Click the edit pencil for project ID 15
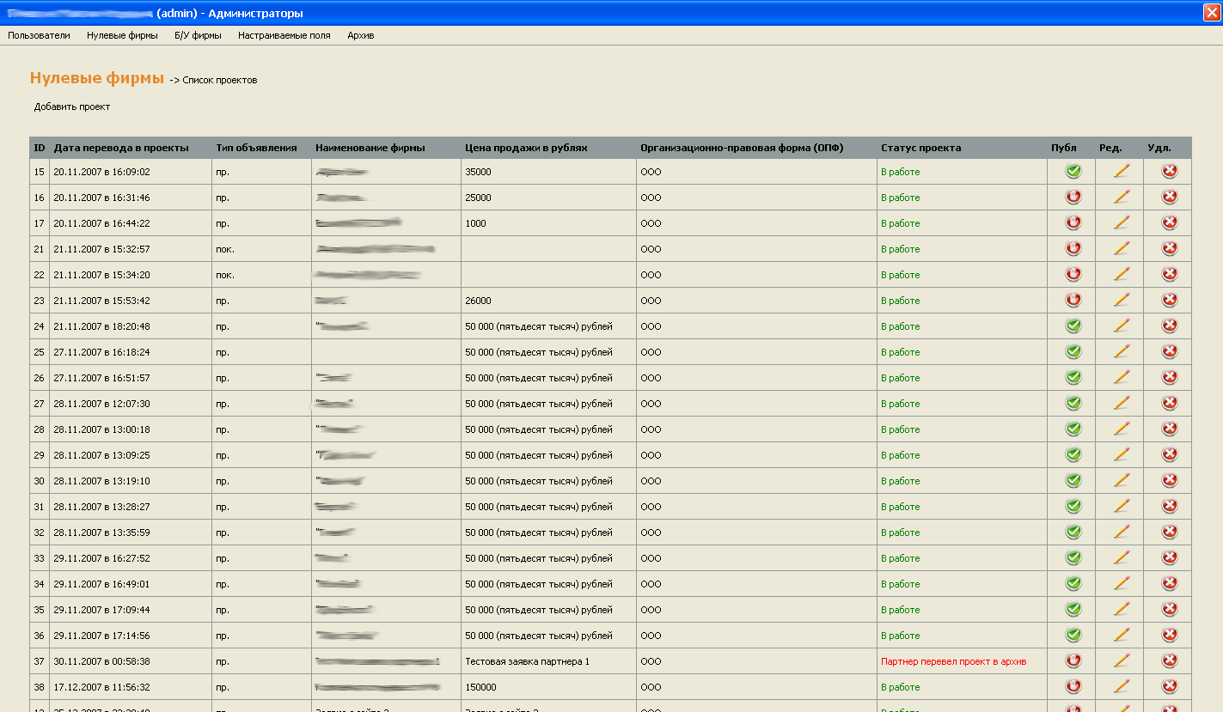The image size is (1223, 712). tap(1121, 171)
